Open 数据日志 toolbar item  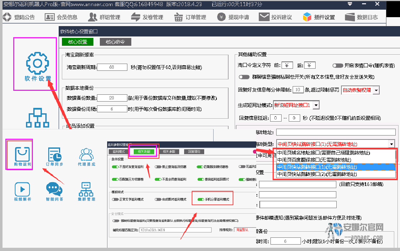coord(361,17)
